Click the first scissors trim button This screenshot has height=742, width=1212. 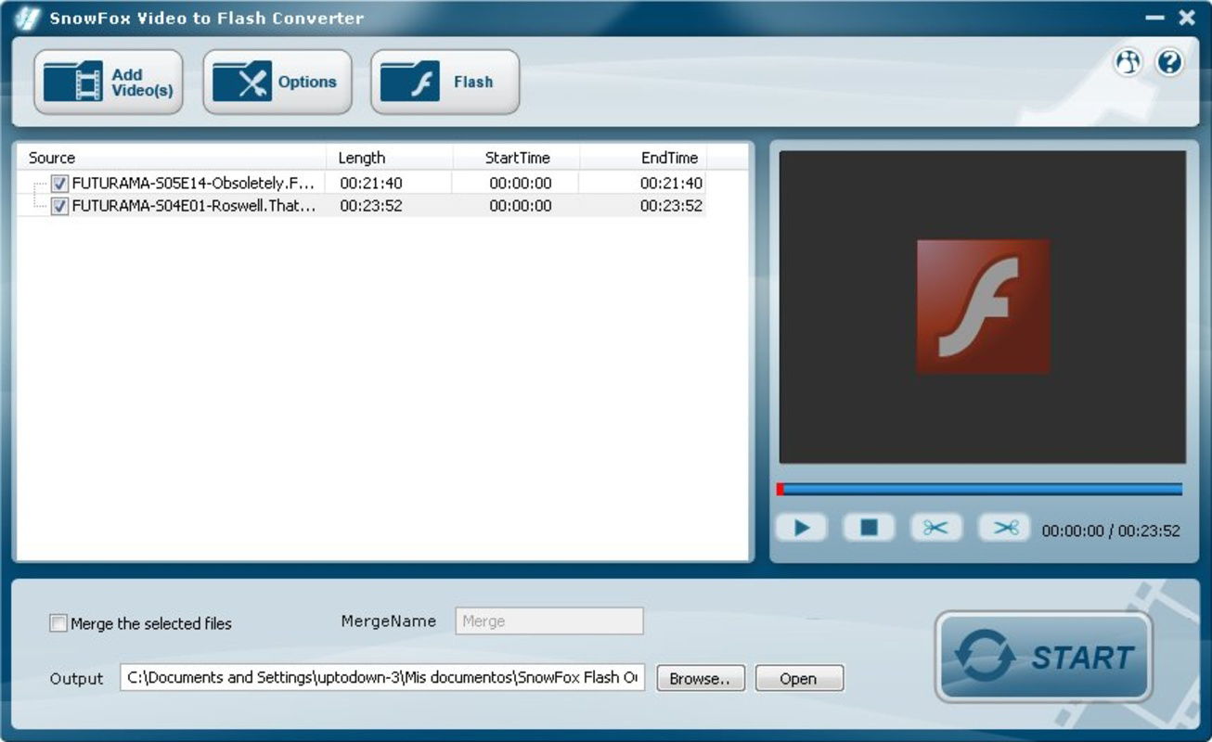(x=936, y=528)
